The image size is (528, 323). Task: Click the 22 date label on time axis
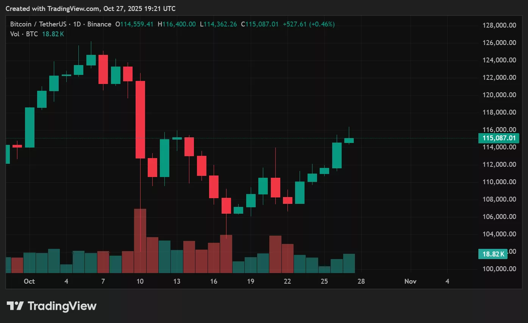[287, 281]
